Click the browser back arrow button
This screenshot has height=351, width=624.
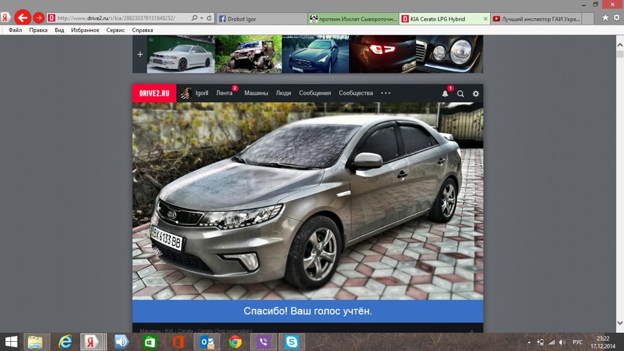tap(23, 18)
